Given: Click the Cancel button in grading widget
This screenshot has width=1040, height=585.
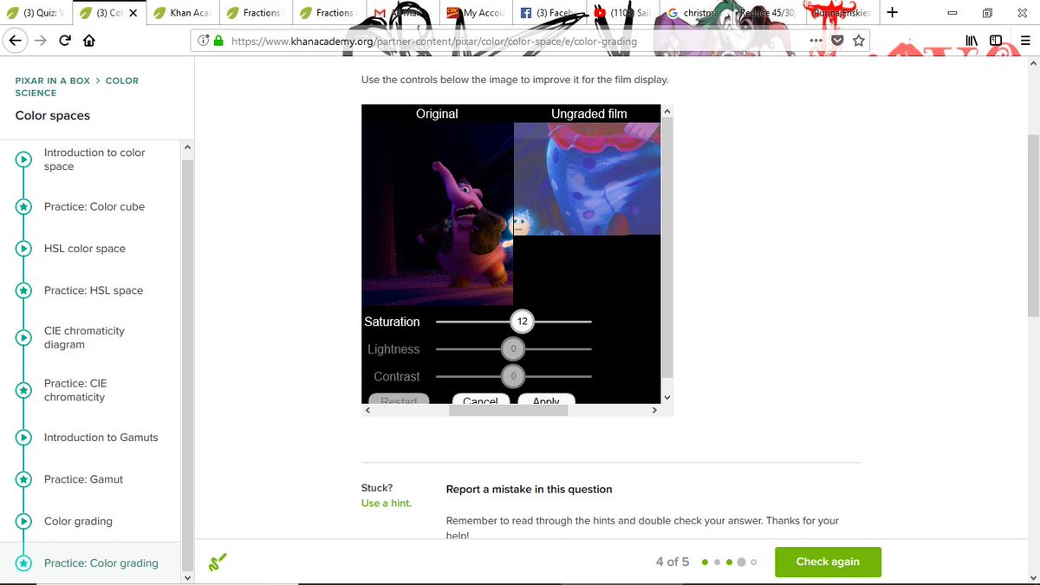Looking at the screenshot, I should [x=480, y=400].
